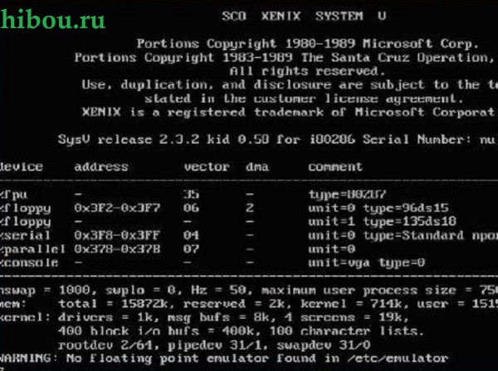The image size is (498, 371).
Task: Click the "Serial Number:" label
Action: click(417, 139)
